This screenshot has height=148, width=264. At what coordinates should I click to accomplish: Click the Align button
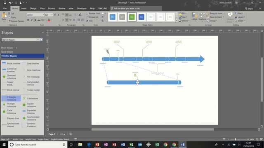point(195,16)
